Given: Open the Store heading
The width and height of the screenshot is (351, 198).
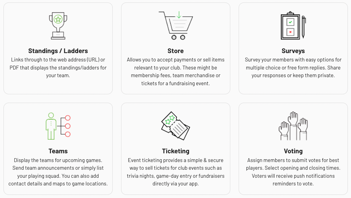Looking at the screenshot, I should (x=175, y=51).
